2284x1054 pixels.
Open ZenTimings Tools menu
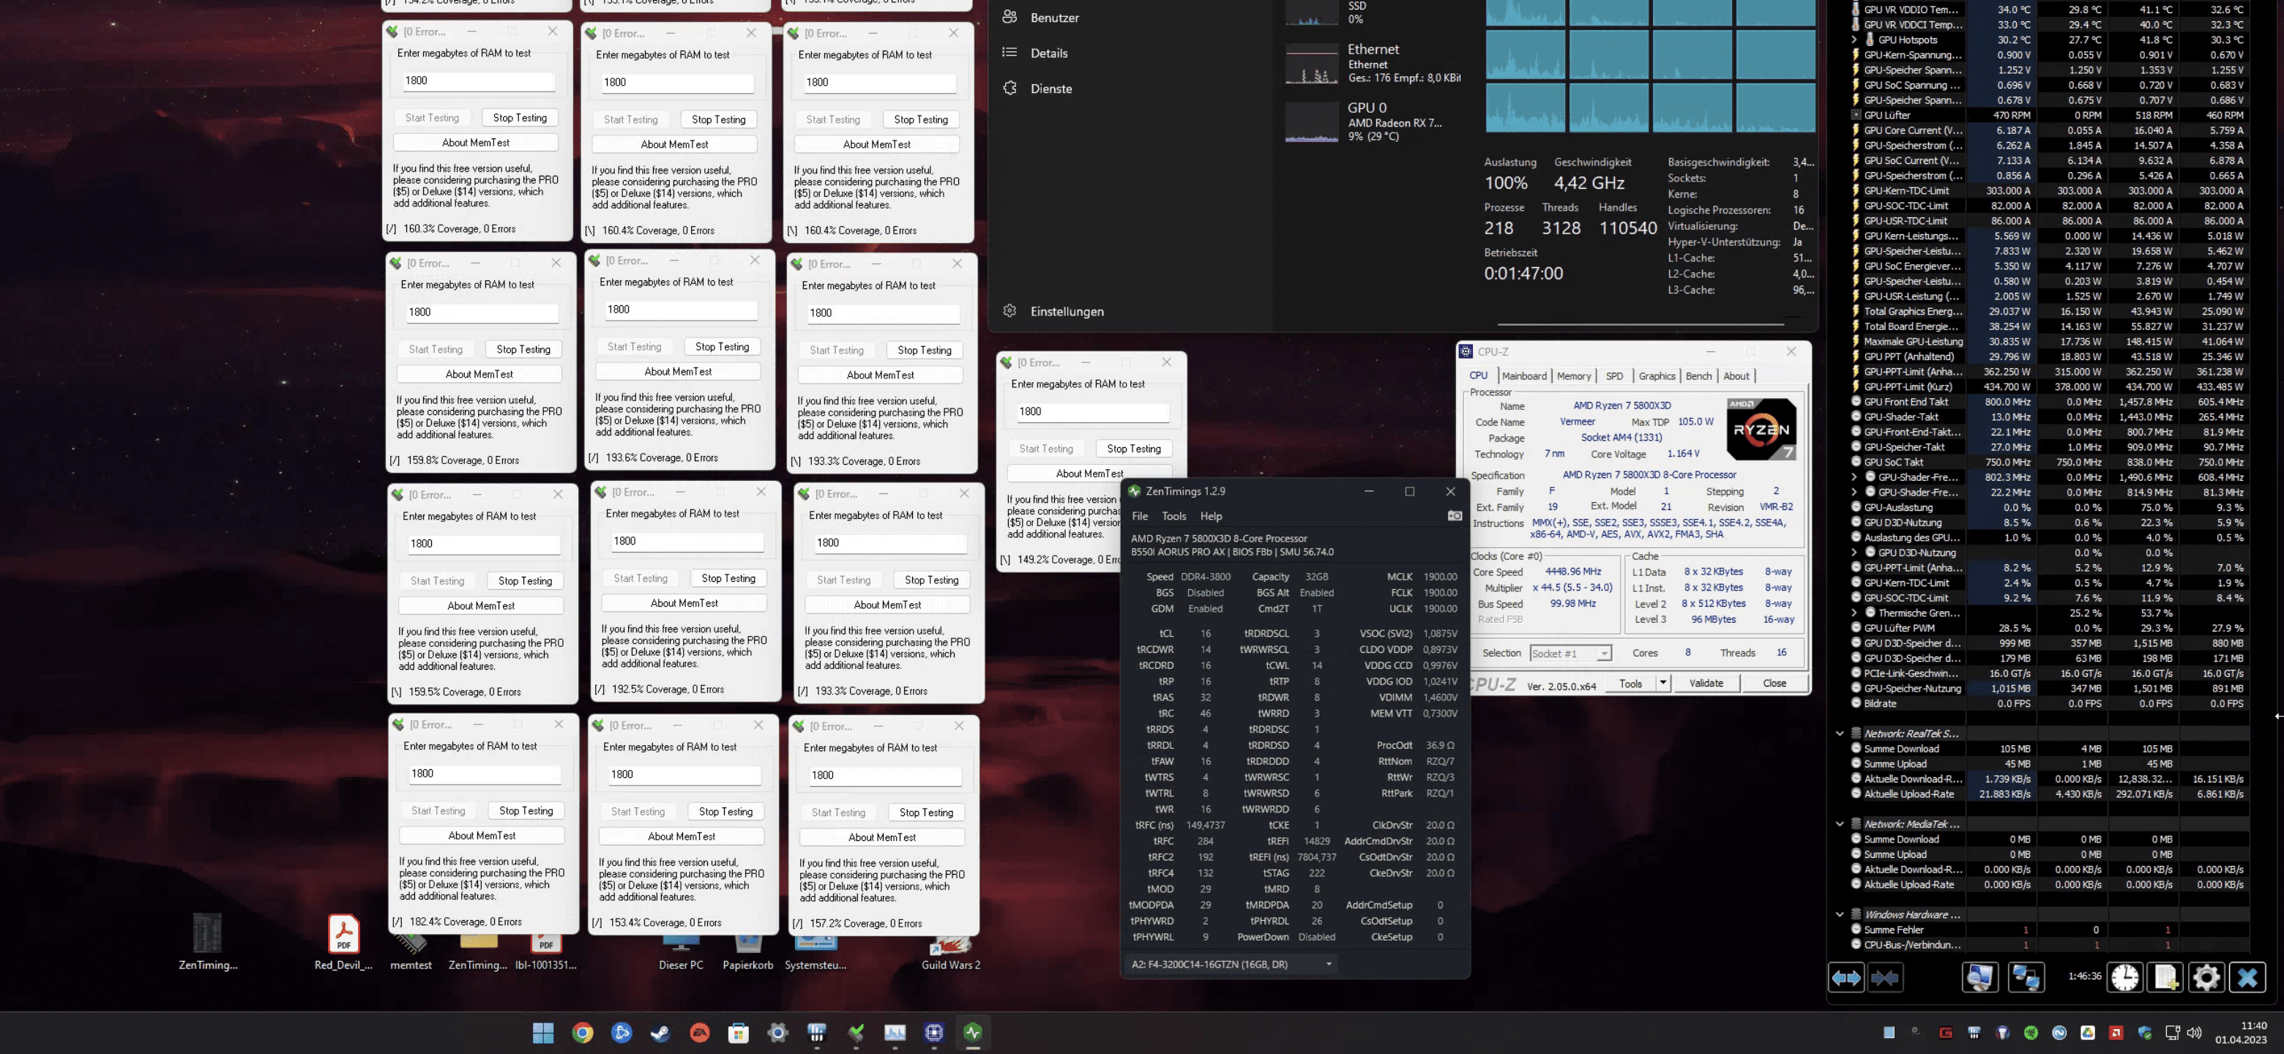pos(1173,516)
